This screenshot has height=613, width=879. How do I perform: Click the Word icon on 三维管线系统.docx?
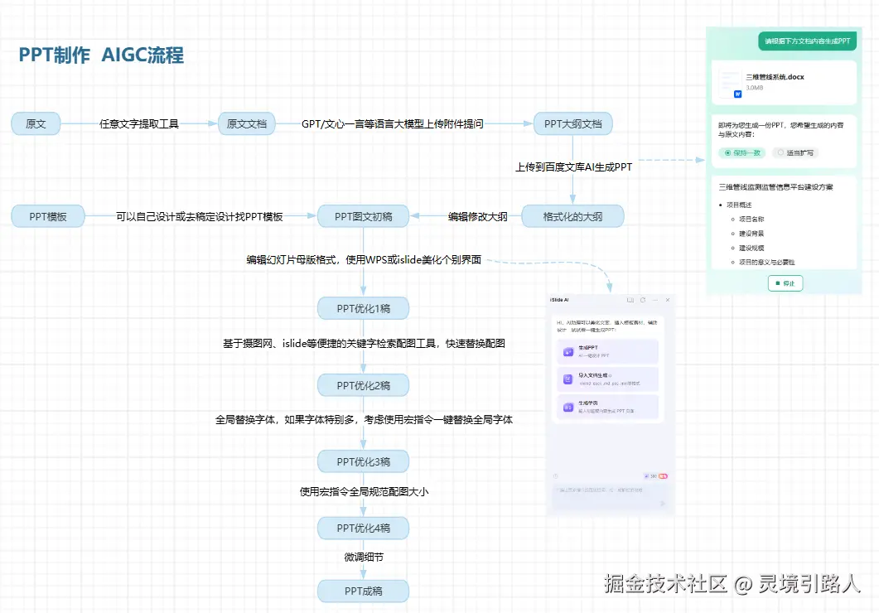[x=737, y=94]
